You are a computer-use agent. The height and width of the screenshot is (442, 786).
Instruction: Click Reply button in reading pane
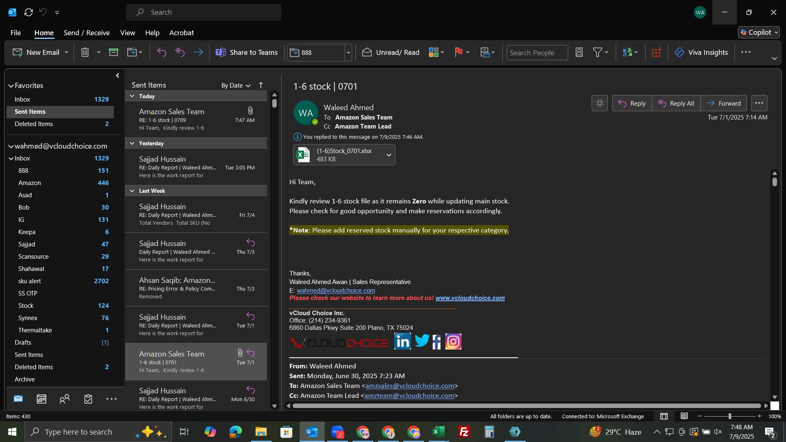[632, 103]
